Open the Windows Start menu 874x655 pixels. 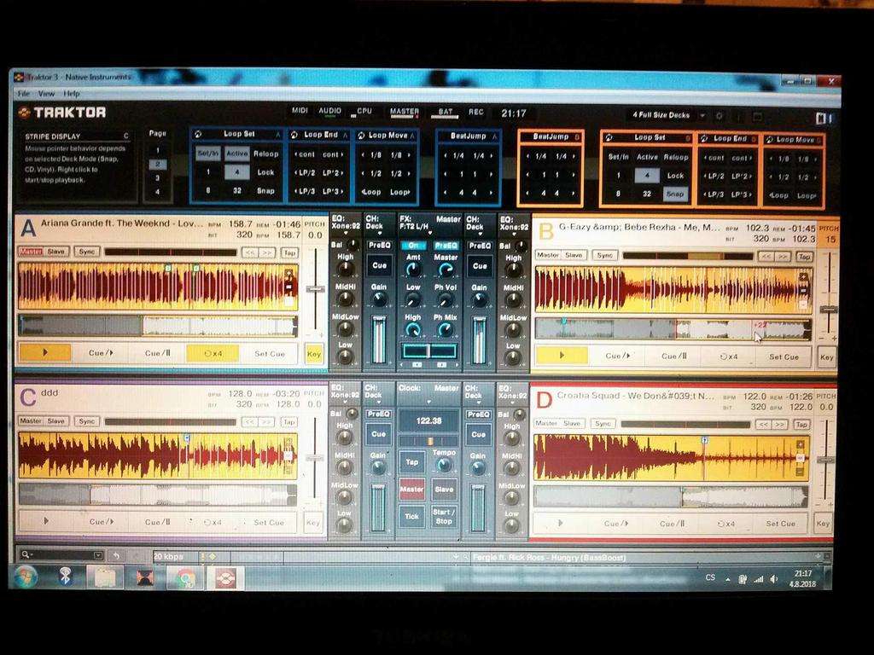(x=26, y=577)
